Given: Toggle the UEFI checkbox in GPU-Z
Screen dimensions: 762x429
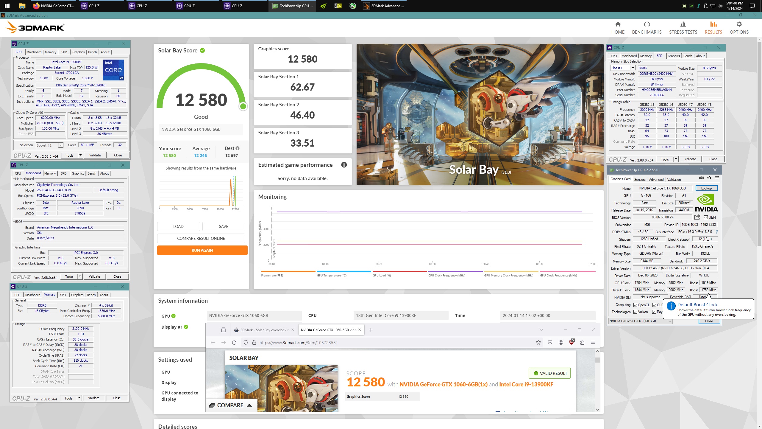Looking at the screenshot, I should [706, 217].
